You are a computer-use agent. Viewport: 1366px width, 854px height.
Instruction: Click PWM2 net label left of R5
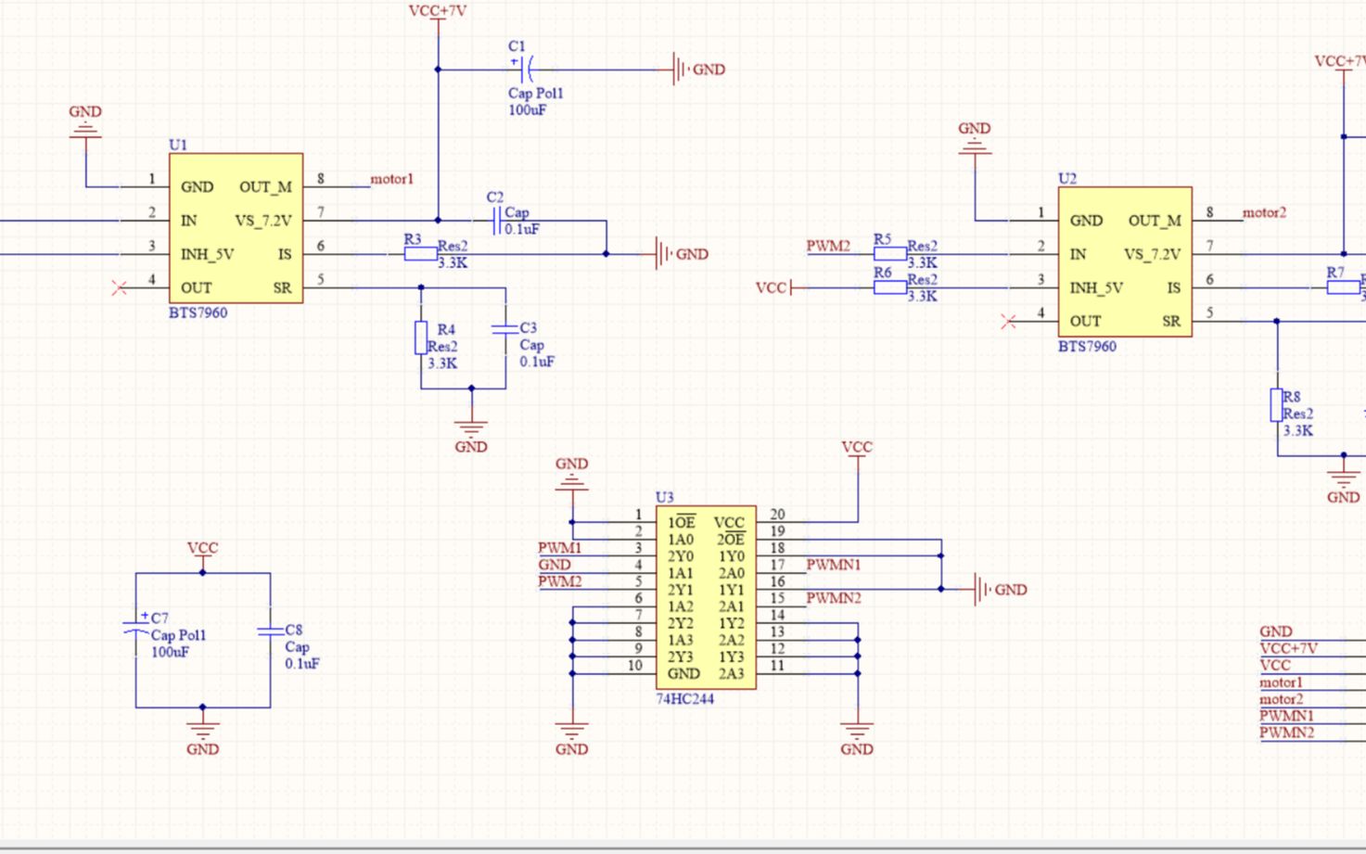(x=828, y=246)
